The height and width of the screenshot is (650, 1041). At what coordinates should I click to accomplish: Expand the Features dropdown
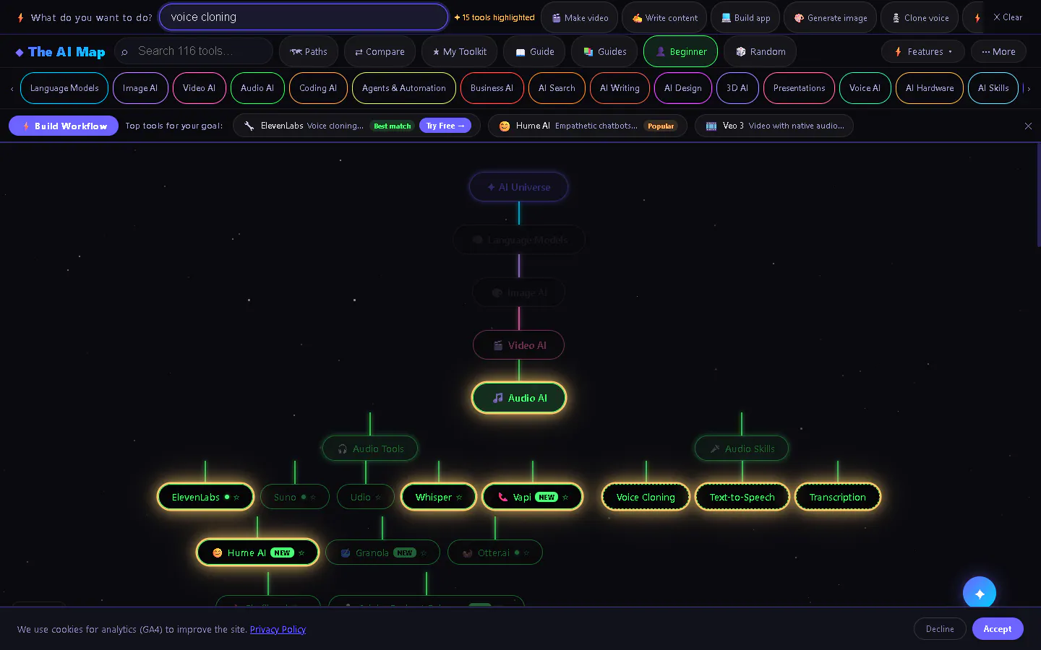pyautogui.click(x=923, y=51)
